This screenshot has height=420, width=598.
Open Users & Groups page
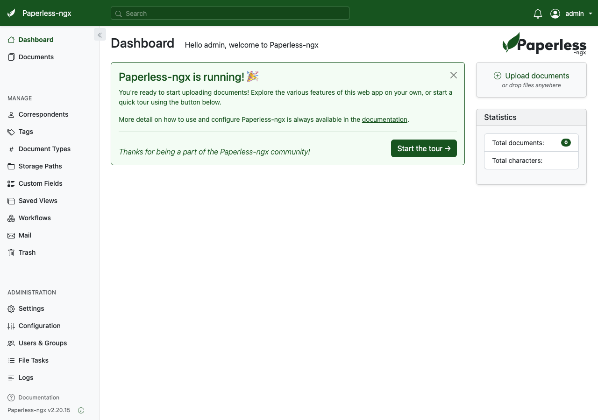coord(50,343)
